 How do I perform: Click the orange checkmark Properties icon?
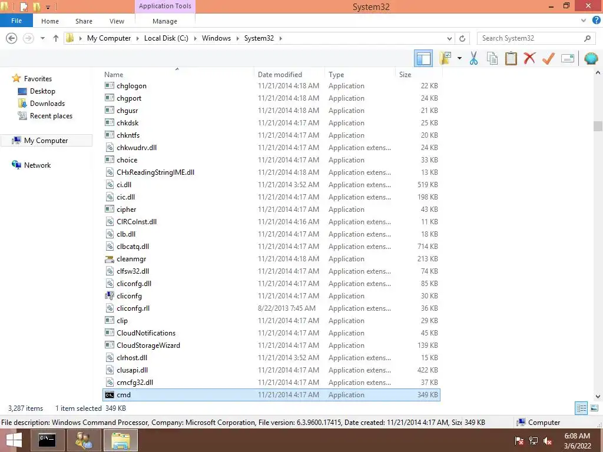[x=548, y=58]
